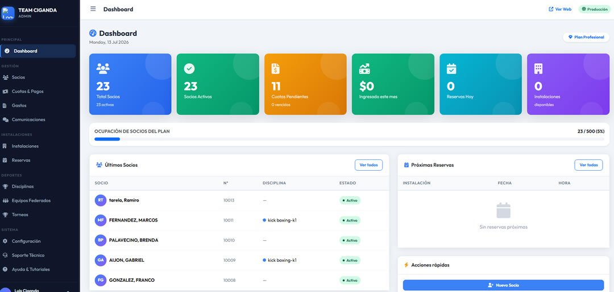The width and height of the screenshot is (614, 292).
Task: Open the Ver Web link
Action: click(x=560, y=9)
